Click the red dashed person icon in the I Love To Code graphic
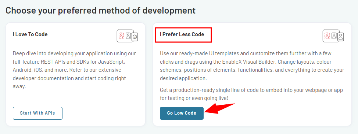The height and width of the screenshot is (134, 358). (121, 36)
